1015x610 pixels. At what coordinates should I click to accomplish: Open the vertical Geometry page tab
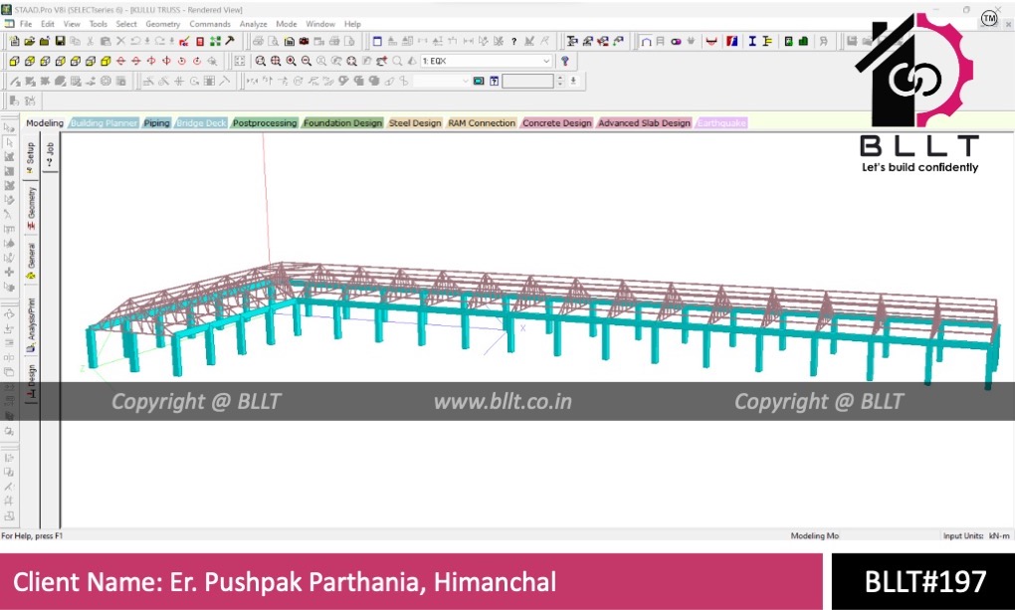(31, 209)
